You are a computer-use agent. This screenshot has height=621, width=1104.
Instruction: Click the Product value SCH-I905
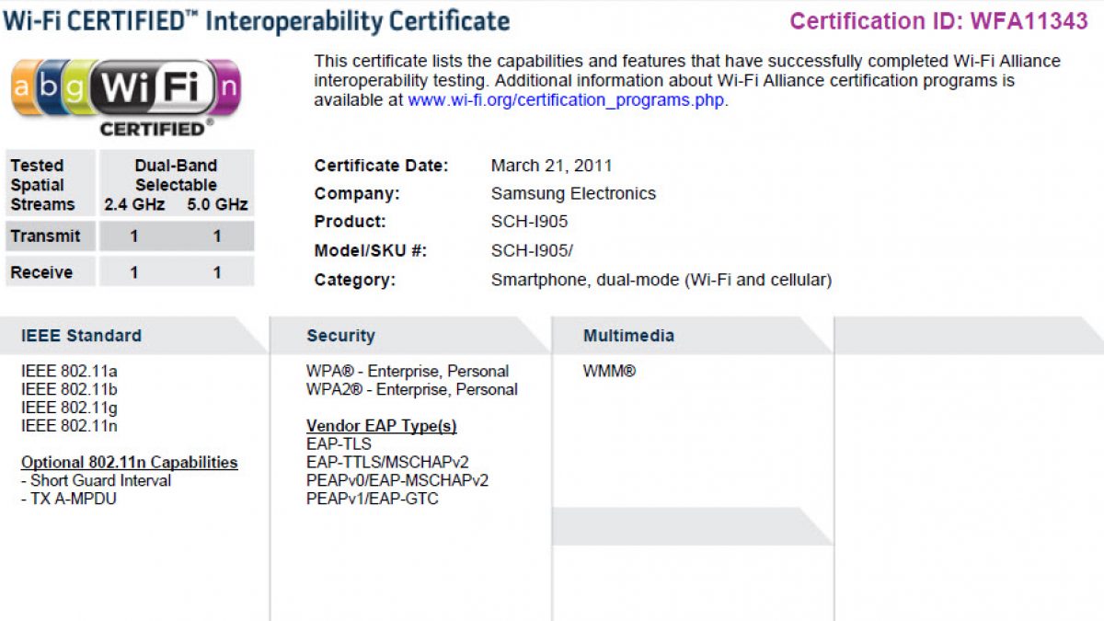[529, 222]
